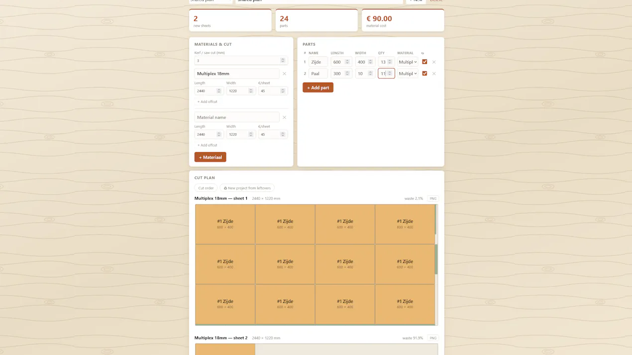Image resolution: width=632 pixels, height=355 pixels.
Task: Open material dropdown for Zijde part
Action: point(408,62)
